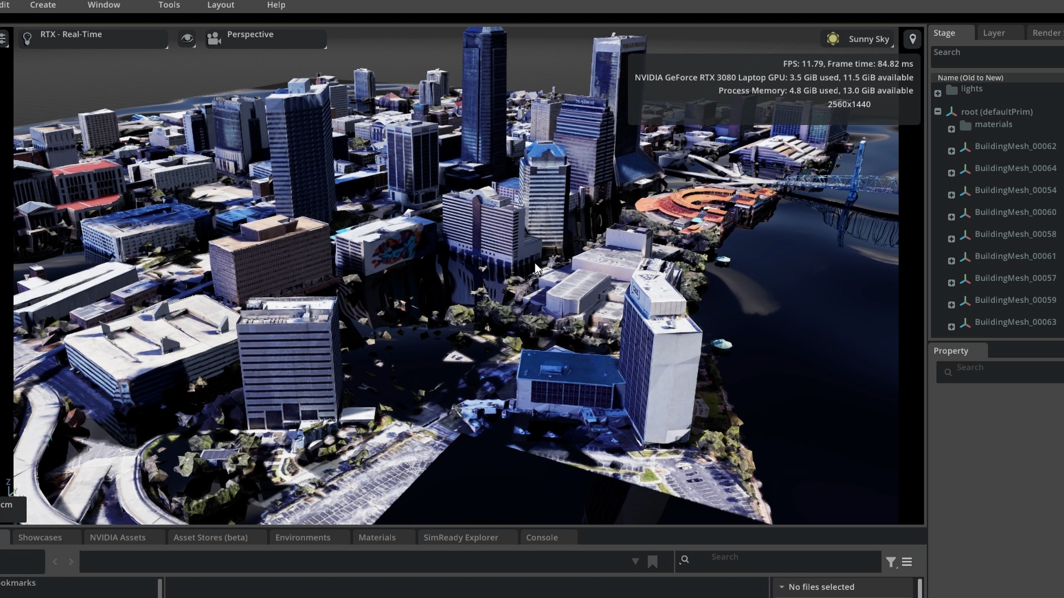
Task: Click the vertical scrollbar beside No files selected
Action: coord(920,587)
